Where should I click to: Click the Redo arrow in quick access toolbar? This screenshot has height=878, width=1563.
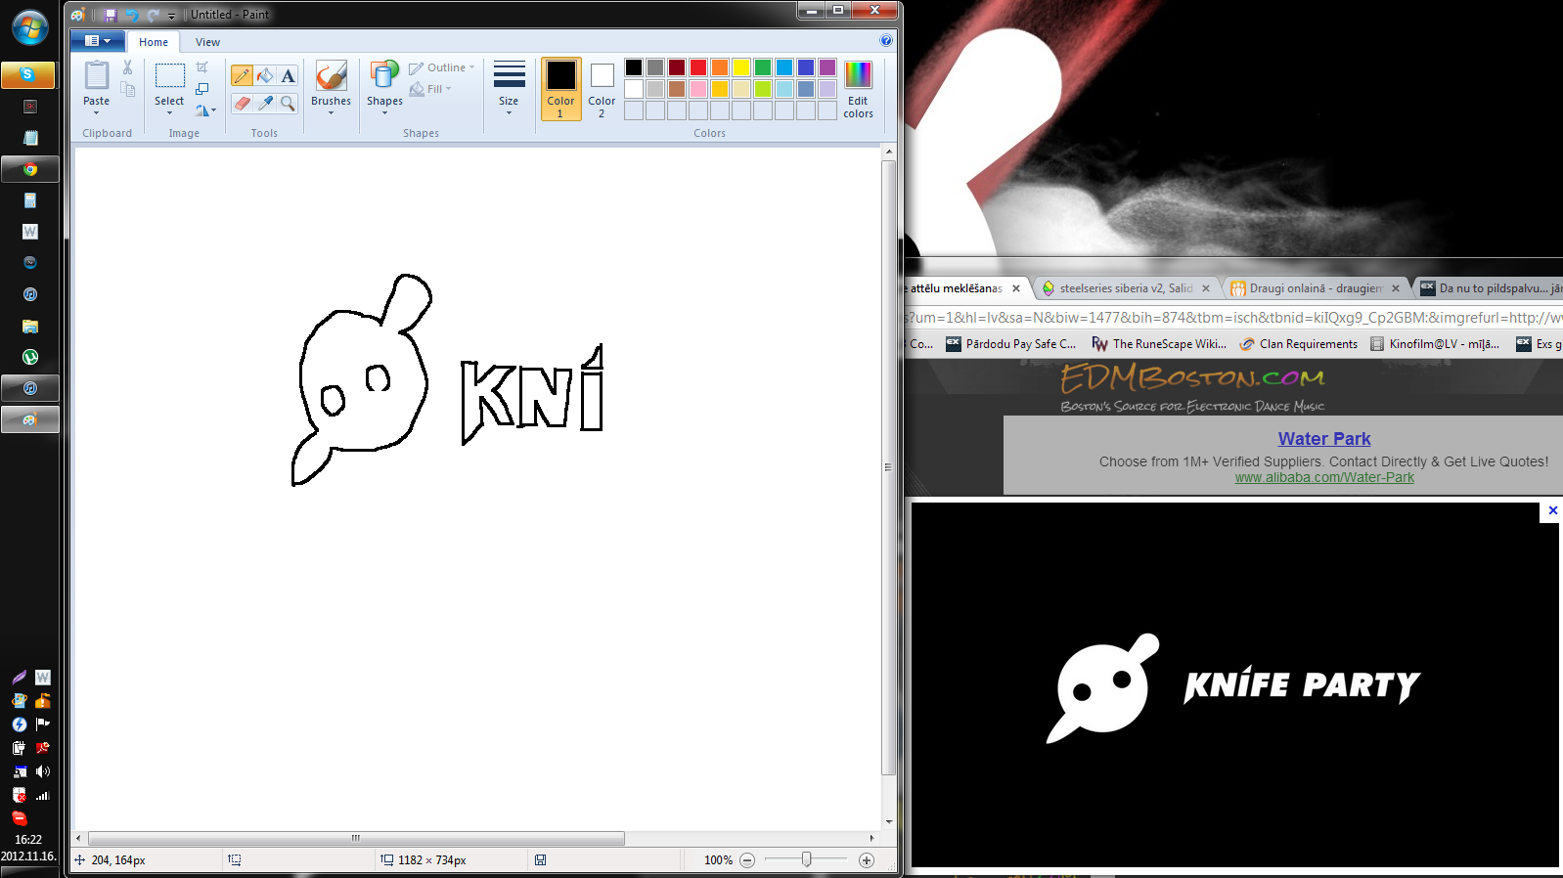pos(153,15)
